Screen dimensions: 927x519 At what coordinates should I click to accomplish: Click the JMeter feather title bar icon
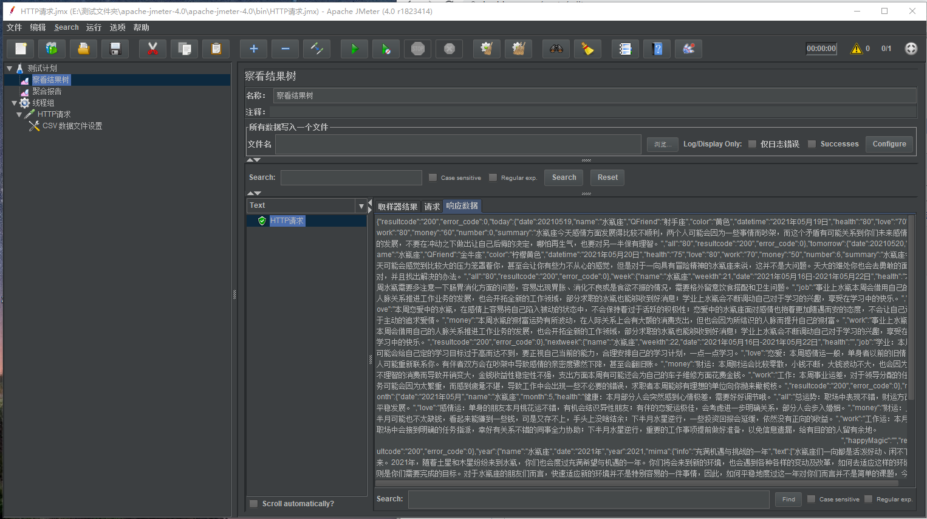(x=11, y=11)
